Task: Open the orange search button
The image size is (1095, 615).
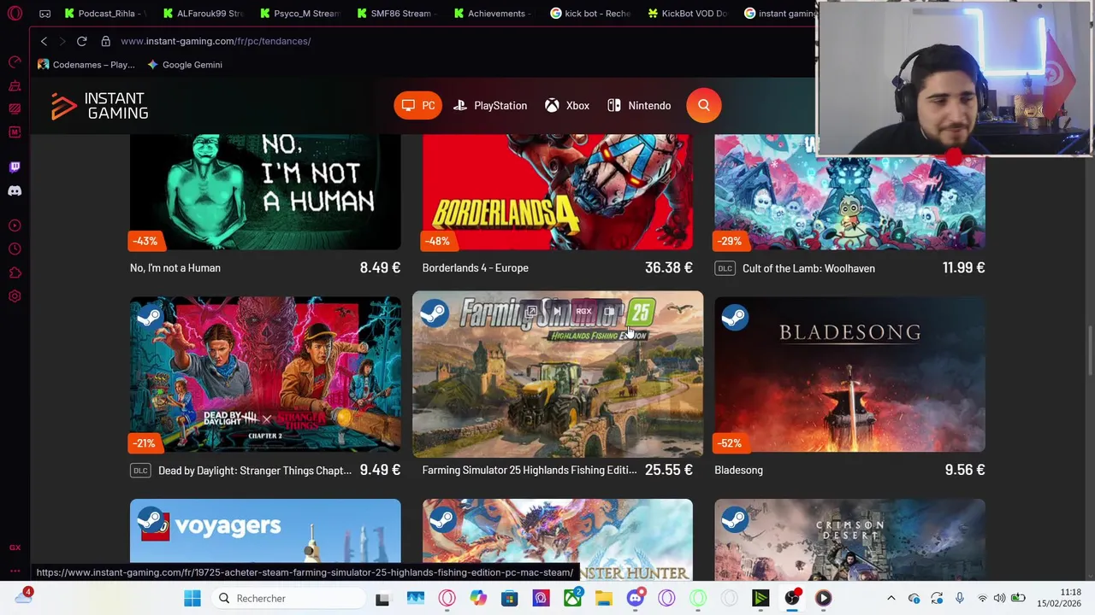Action: (x=704, y=105)
